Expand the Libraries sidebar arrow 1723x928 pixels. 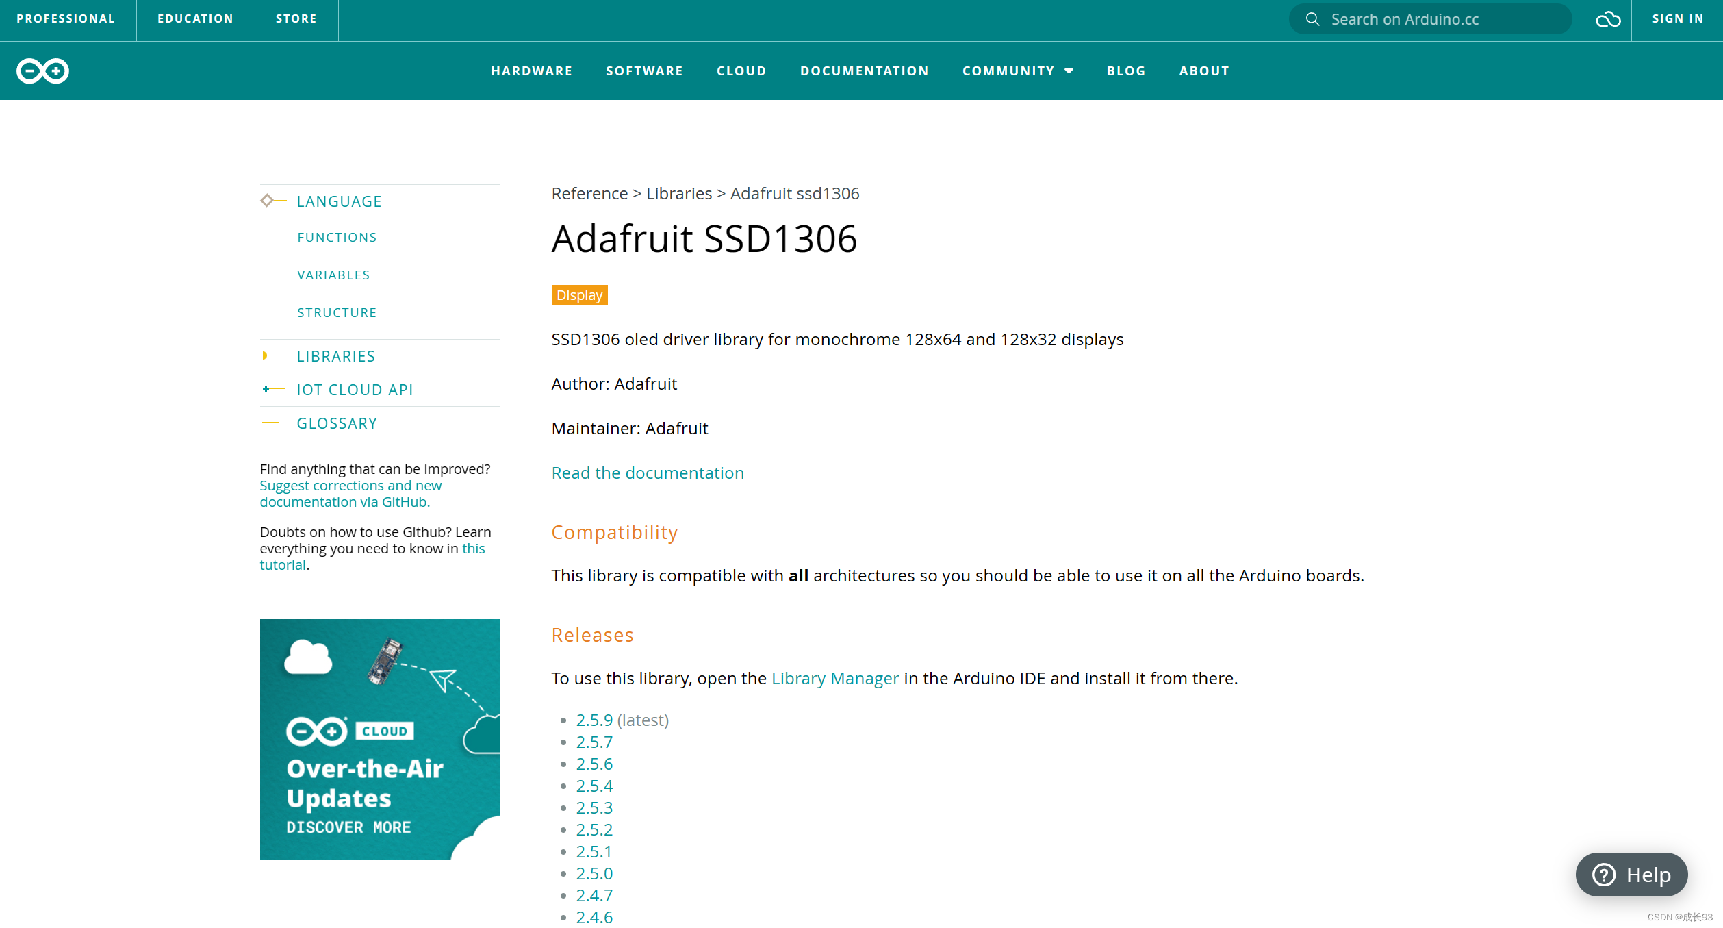pyautogui.click(x=266, y=355)
